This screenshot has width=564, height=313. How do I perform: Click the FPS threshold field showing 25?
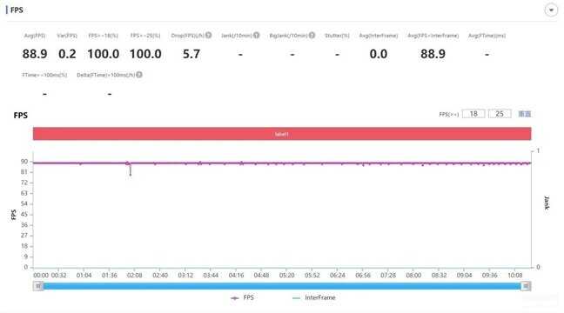[500, 114]
